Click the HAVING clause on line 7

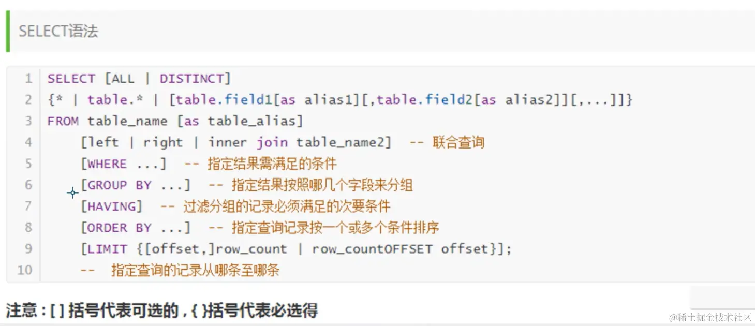(111, 206)
